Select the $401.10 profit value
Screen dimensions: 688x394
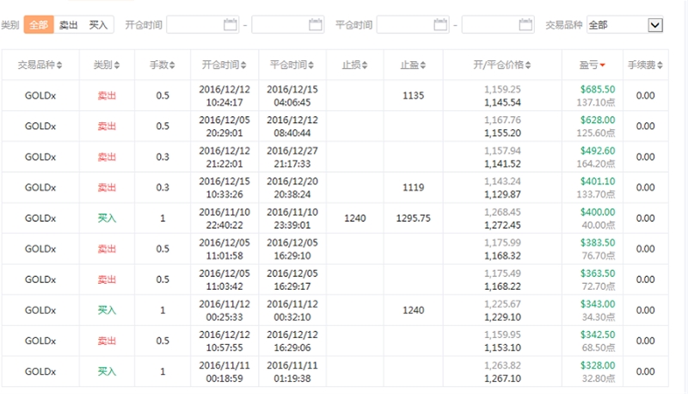(598, 182)
